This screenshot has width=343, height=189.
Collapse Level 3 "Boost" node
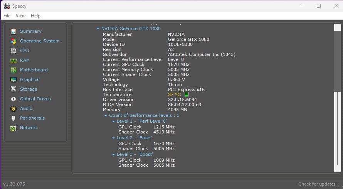tap(113, 155)
